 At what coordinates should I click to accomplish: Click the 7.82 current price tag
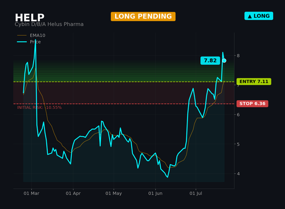210,60
